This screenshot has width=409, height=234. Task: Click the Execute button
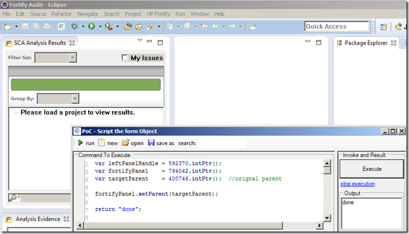tap(372, 169)
